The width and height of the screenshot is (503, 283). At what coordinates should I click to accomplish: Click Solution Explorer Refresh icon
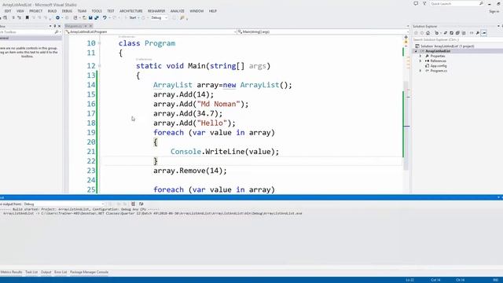click(x=451, y=33)
